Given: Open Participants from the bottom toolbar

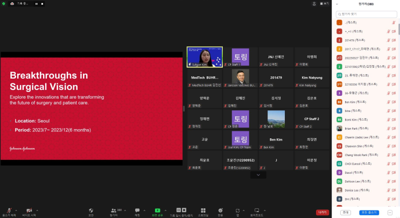Looking at the screenshot, I should coord(114,210).
